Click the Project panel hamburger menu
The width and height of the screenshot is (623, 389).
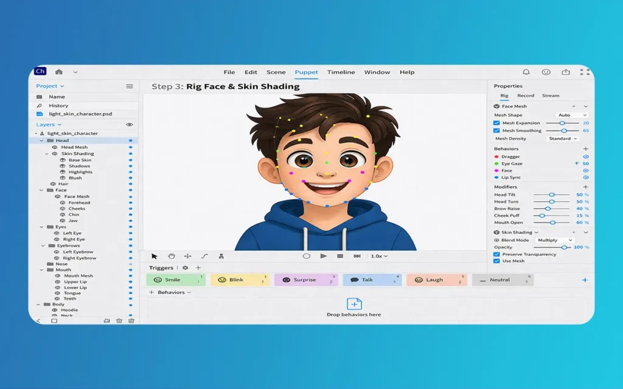130,86
